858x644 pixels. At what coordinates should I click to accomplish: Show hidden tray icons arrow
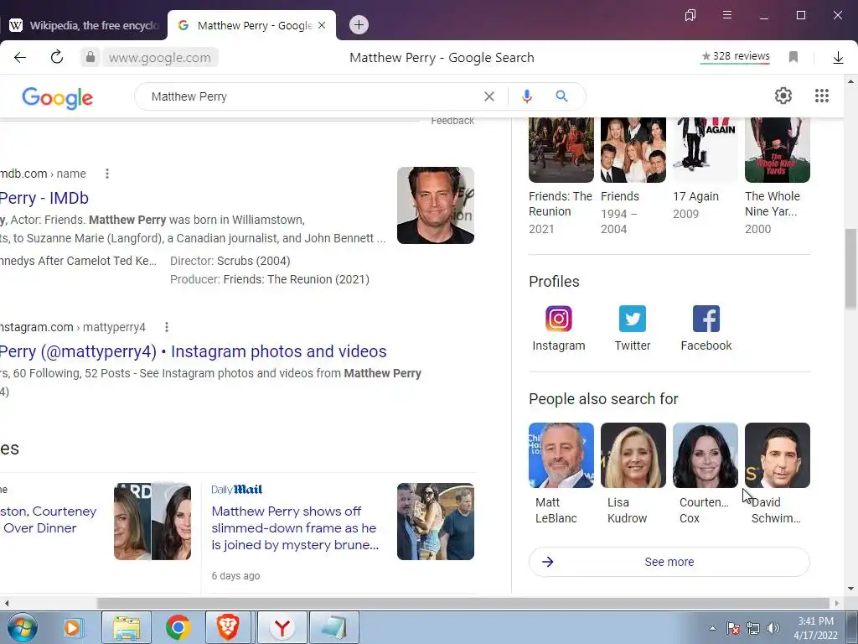(712, 628)
